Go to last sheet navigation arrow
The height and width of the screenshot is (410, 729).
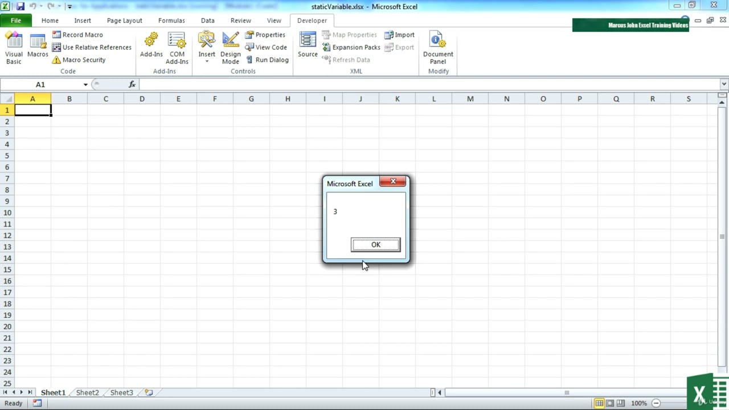[x=30, y=392]
